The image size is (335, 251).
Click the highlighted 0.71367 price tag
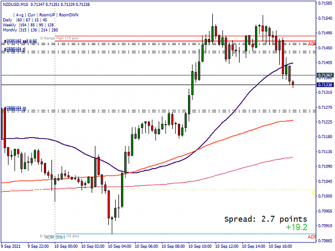[x=325, y=75]
